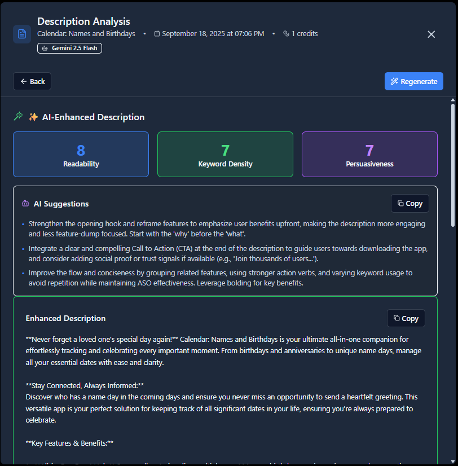Click the left arrow icon in Back button
Viewport: 458px width, 466px height.
click(24, 81)
